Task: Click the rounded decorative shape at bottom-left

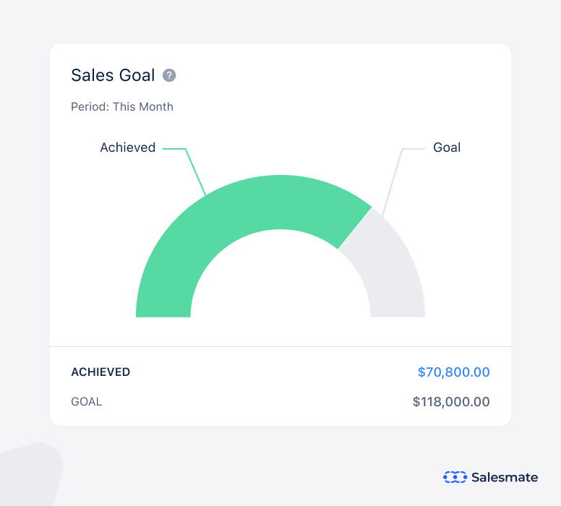Action: point(27,476)
